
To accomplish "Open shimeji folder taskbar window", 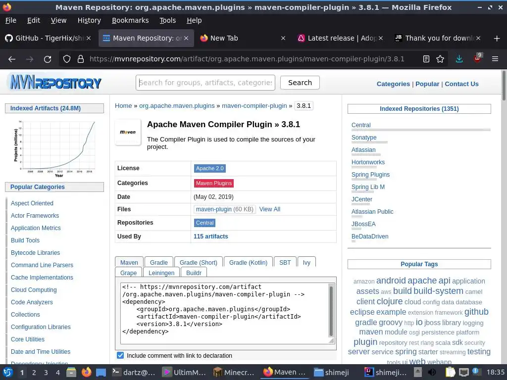I will [331, 372].
